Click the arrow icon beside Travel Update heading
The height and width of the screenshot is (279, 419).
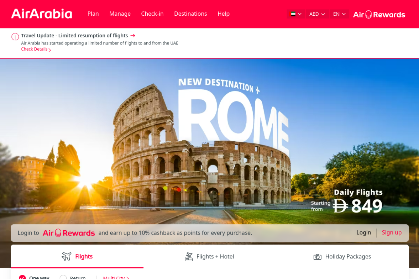pyautogui.click(x=133, y=36)
